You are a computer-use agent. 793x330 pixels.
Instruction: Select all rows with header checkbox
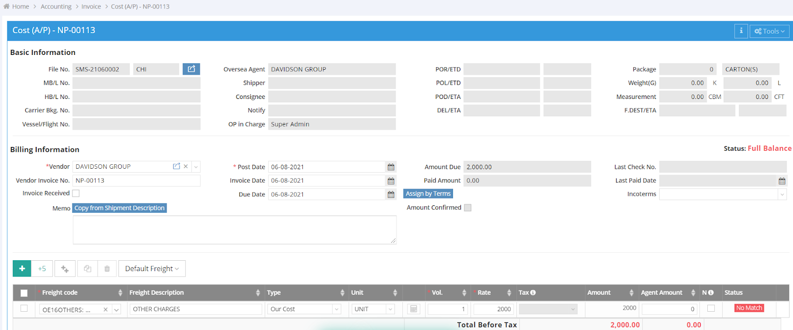[x=24, y=293]
